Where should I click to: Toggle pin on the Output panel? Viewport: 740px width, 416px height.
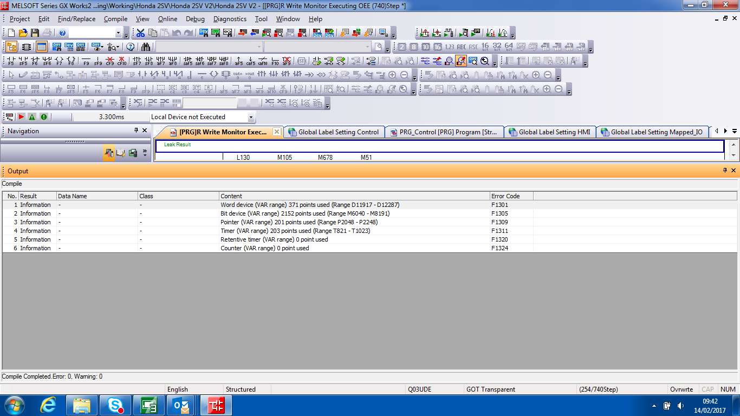[x=725, y=171]
